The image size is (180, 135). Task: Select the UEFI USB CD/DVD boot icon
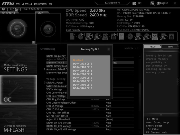point(97,36)
